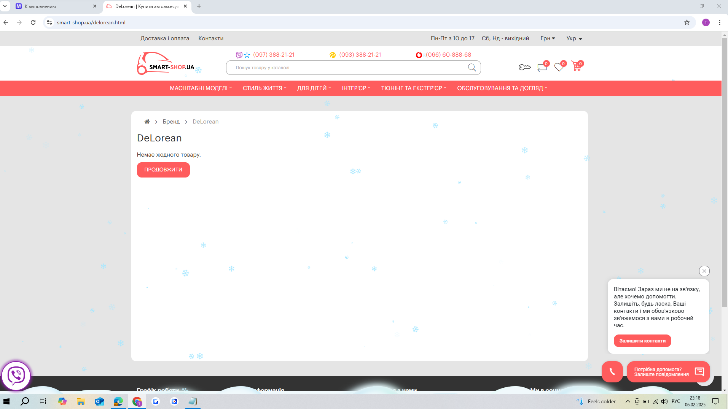The height and width of the screenshot is (409, 728).
Task: Open the wishlist heart icon
Action: pyautogui.click(x=559, y=67)
